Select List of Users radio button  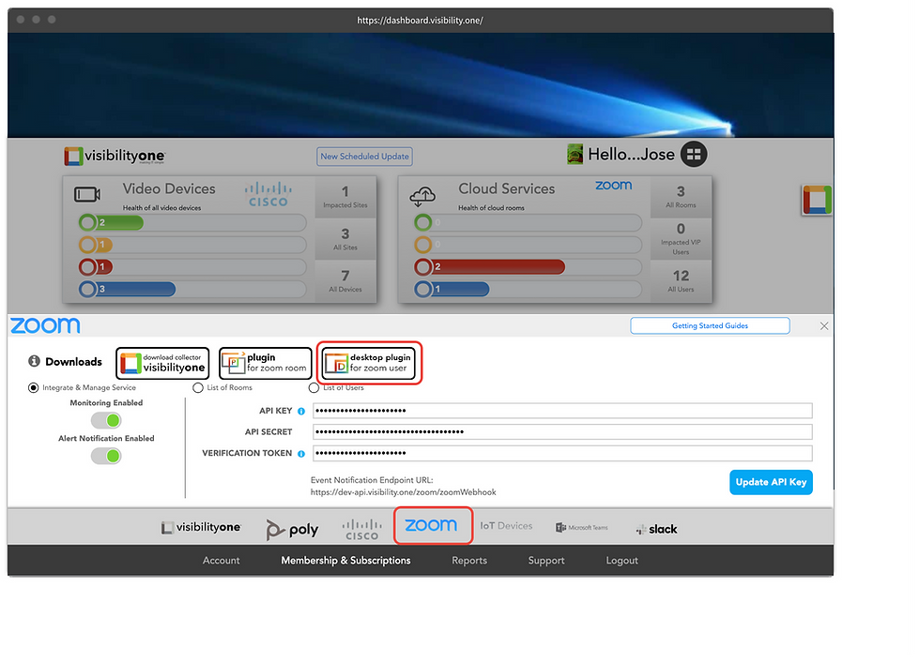(314, 388)
